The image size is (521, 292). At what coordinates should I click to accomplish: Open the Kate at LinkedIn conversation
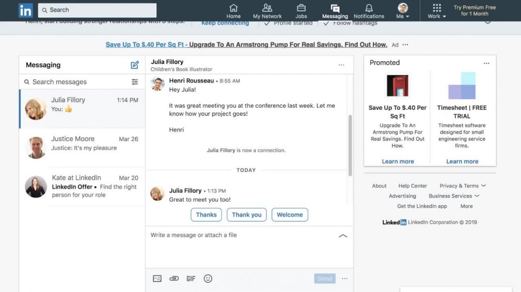(82, 187)
